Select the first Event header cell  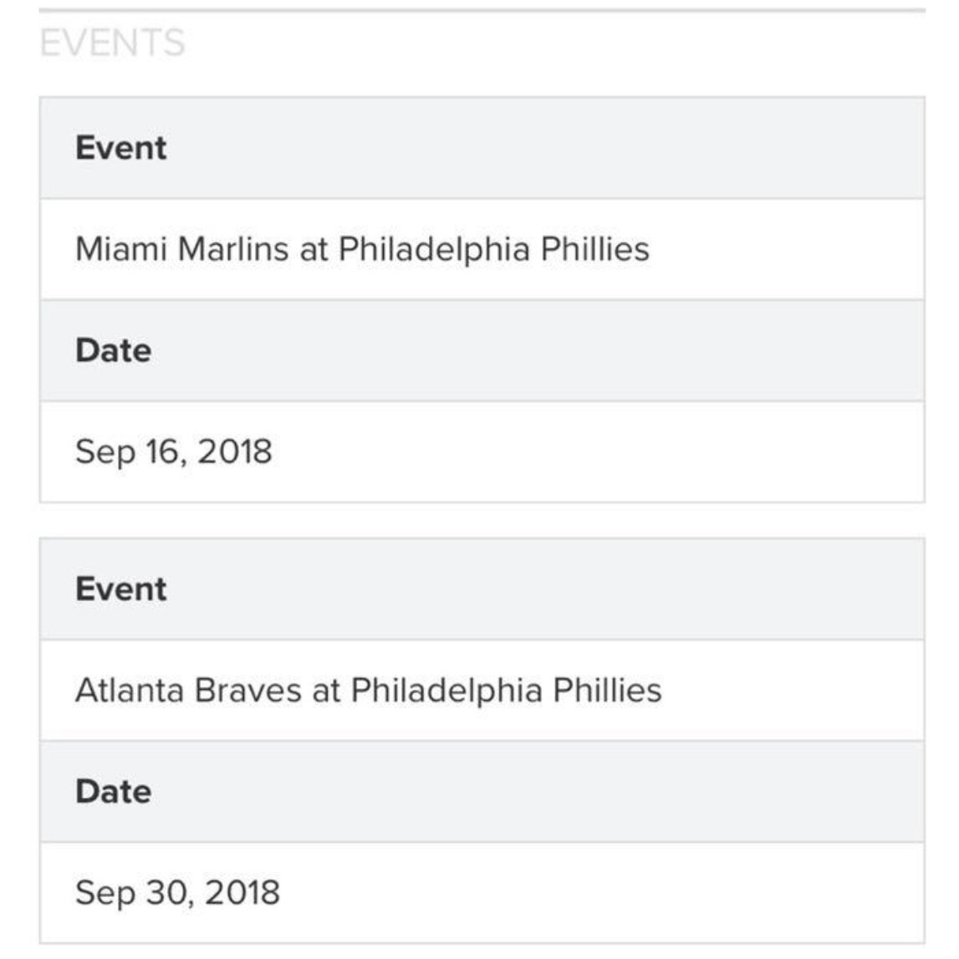(x=482, y=148)
